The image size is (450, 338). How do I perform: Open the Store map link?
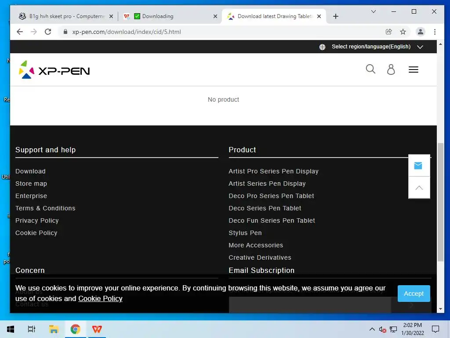[x=31, y=184]
